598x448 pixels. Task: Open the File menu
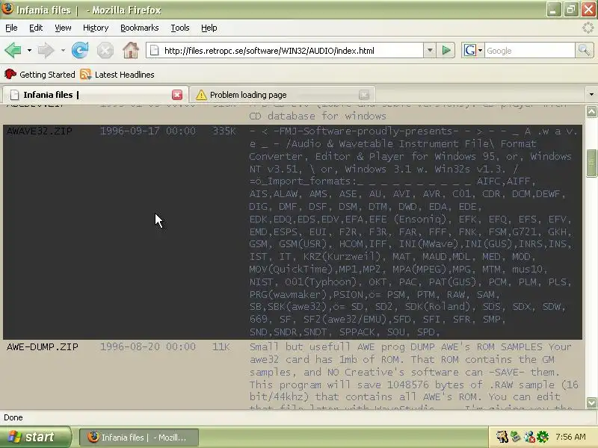pos(11,28)
